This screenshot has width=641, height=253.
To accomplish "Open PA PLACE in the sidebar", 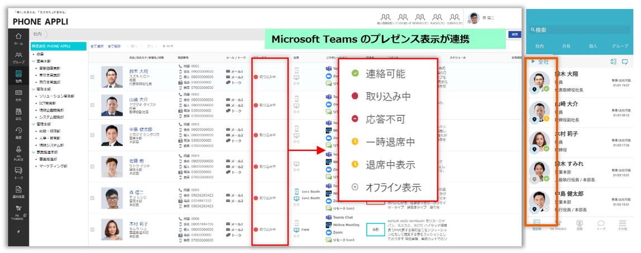I will click(18, 153).
